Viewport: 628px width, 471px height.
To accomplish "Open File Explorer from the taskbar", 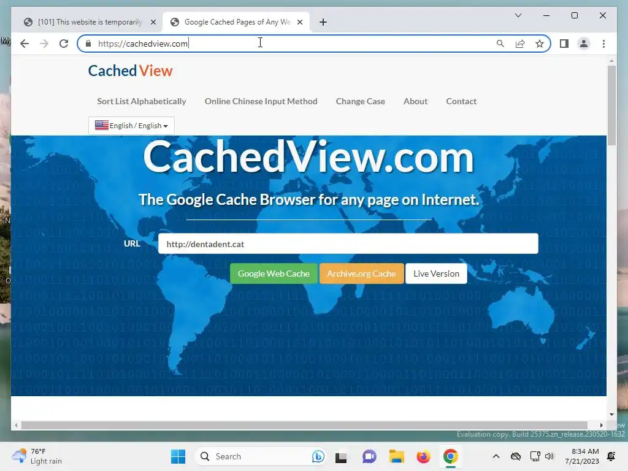I will [x=397, y=456].
